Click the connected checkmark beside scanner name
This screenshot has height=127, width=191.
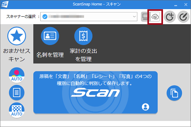[x=45, y=17]
